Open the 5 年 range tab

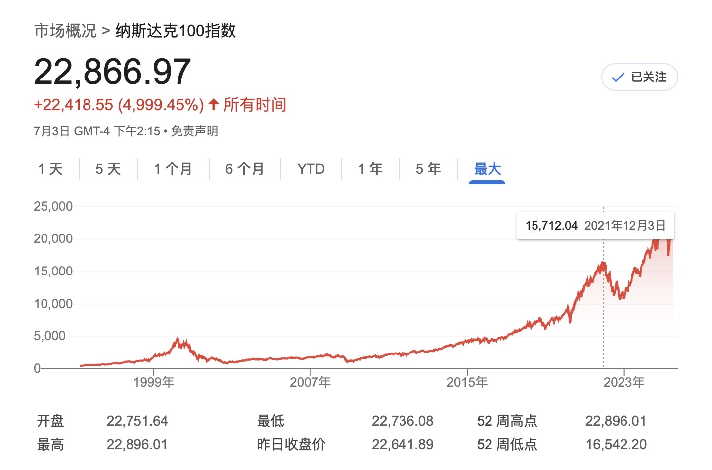coord(428,169)
